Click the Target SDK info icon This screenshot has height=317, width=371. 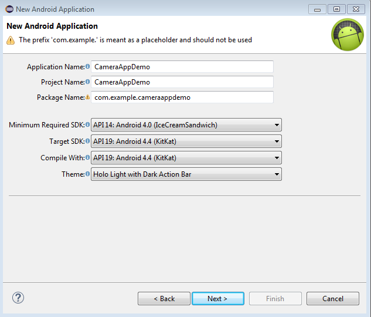click(87, 141)
